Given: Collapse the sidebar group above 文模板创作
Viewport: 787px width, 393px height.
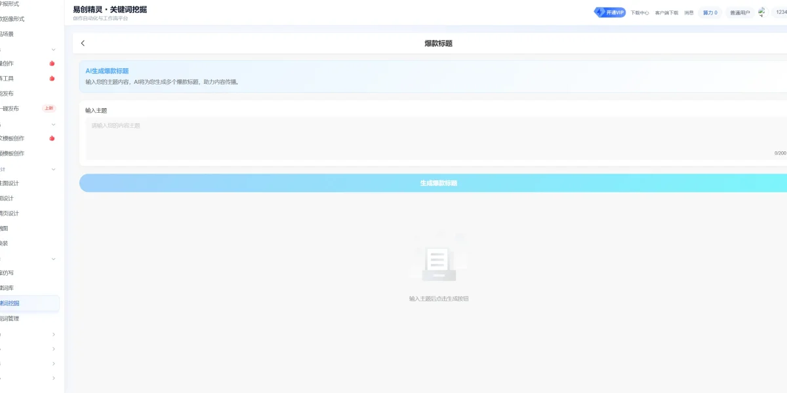Looking at the screenshot, I should click(54, 124).
